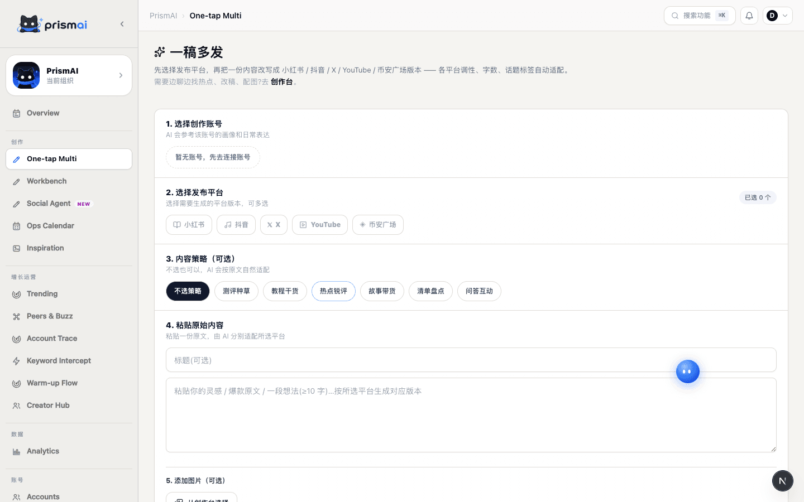Image resolution: width=804 pixels, height=502 pixels.
Task: Click the PrismAI breadcrumb link
Action: [163, 16]
